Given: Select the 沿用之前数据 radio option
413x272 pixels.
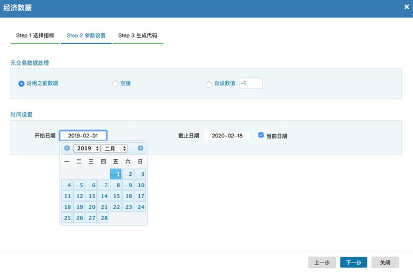Looking at the screenshot, I should click(x=21, y=84).
